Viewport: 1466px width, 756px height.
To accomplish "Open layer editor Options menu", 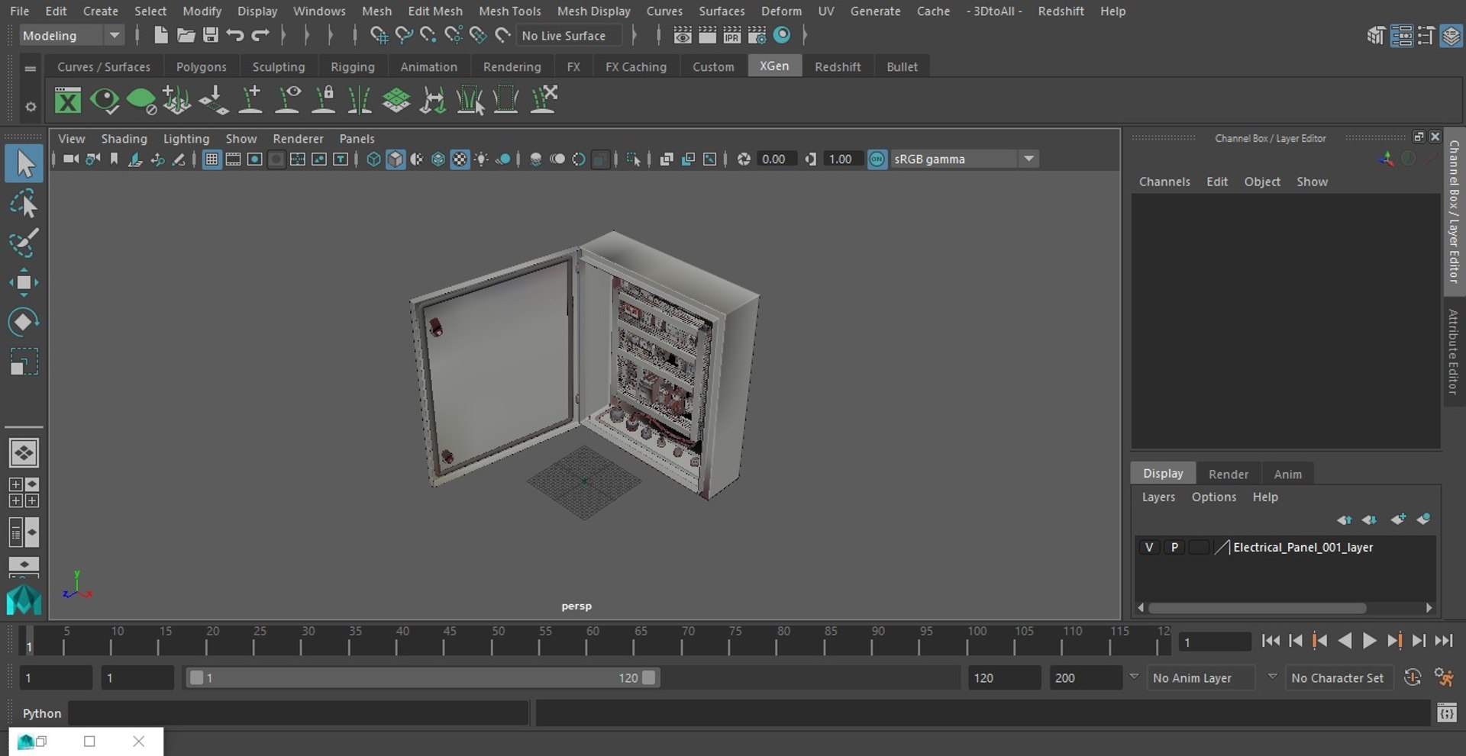I will [x=1213, y=497].
